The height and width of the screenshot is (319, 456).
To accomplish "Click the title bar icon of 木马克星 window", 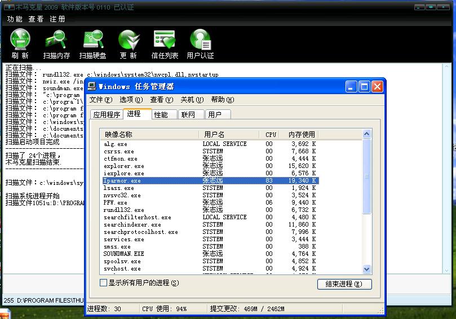I will coord(10,7).
